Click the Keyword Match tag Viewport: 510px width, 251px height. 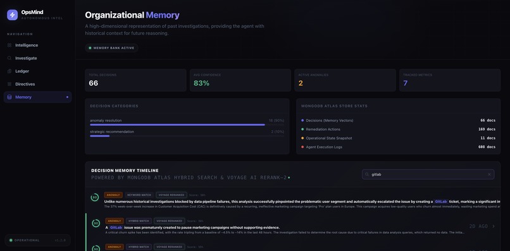click(x=139, y=195)
